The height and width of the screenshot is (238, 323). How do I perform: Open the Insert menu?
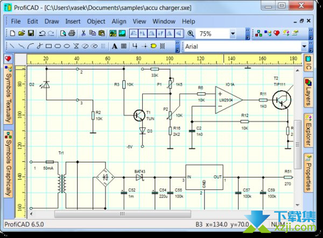[73, 21]
